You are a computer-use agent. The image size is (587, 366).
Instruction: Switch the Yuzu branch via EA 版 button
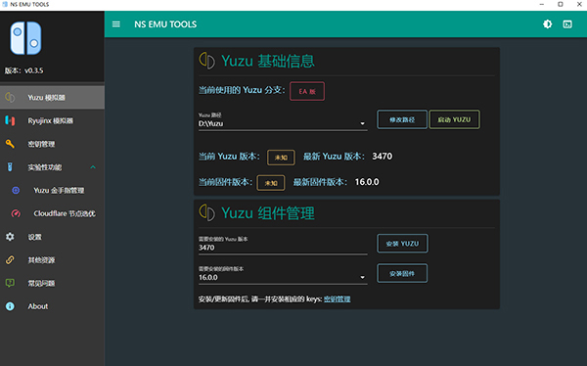click(307, 91)
